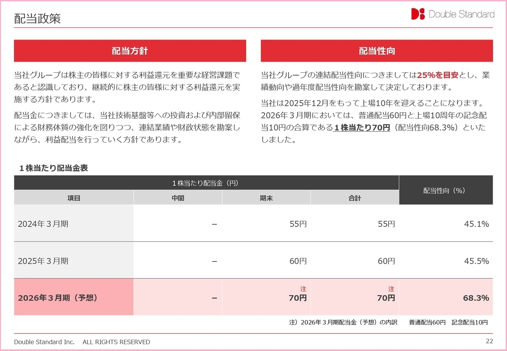Click the 中間 dash in the 2026年３月期 row
The width and height of the screenshot is (507, 351).
[215, 298]
